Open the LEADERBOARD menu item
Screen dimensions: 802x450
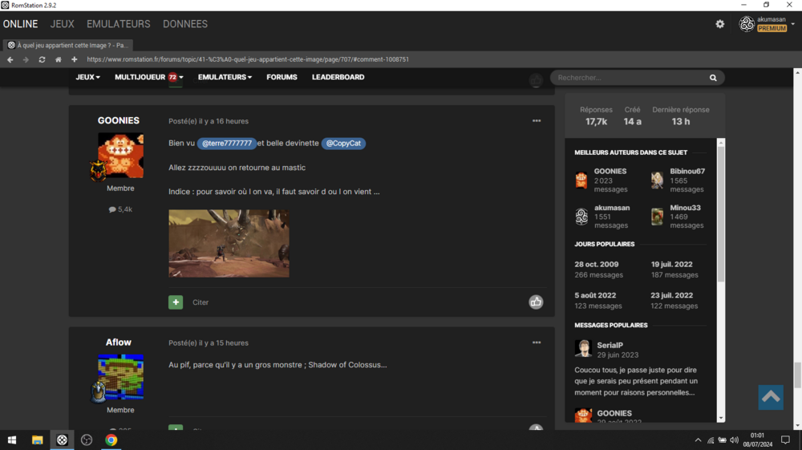click(338, 77)
